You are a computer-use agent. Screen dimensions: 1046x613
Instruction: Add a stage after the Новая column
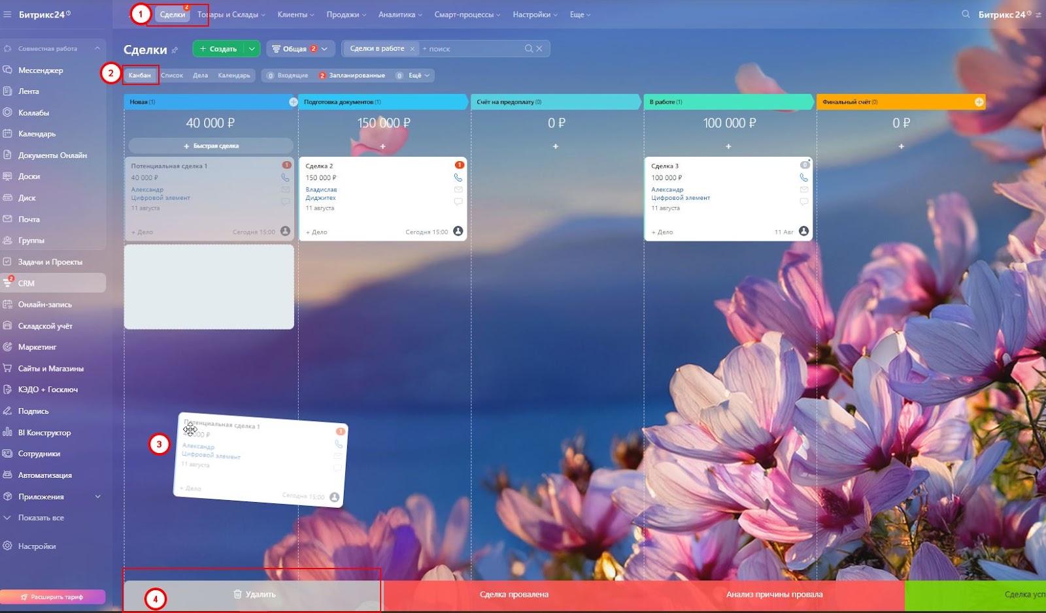pyautogui.click(x=293, y=102)
